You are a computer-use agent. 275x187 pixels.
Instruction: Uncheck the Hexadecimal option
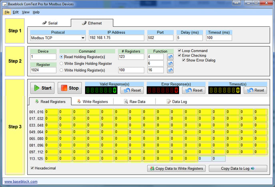32,168
